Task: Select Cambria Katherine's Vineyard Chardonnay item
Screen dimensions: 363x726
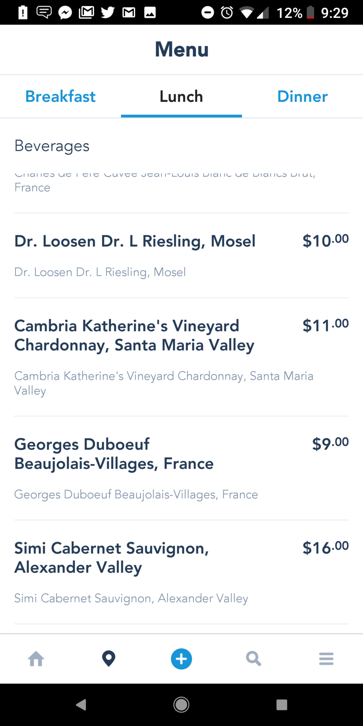Action: 181,357
